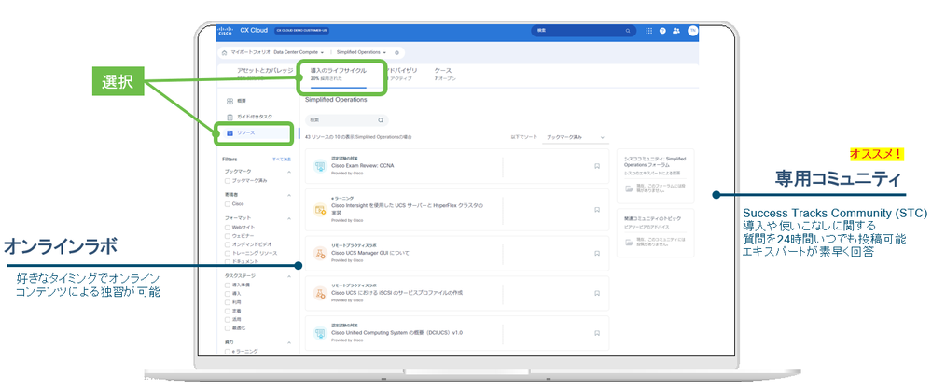Check the オンデマンドビデオ filter checkbox
This screenshot has width=932, height=389.
tap(227, 244)
